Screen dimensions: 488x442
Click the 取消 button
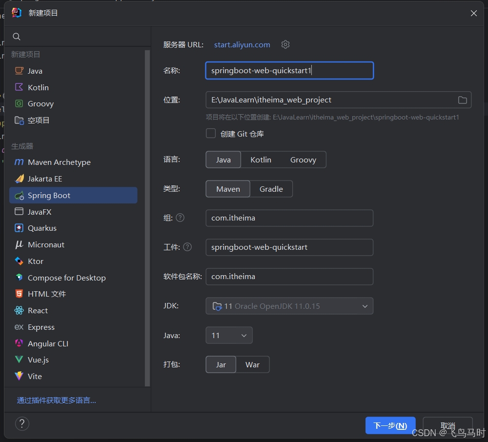pos(448,425)
